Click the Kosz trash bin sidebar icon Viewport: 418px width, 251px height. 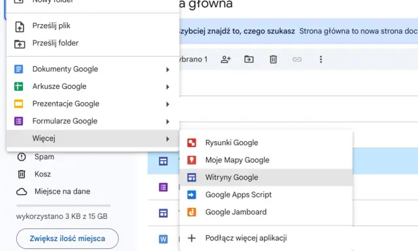[22, 174]
